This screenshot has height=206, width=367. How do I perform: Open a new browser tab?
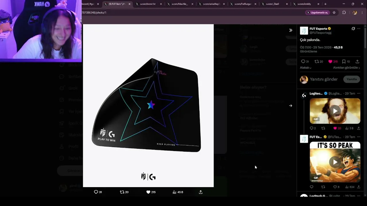(x=325, y=4)
